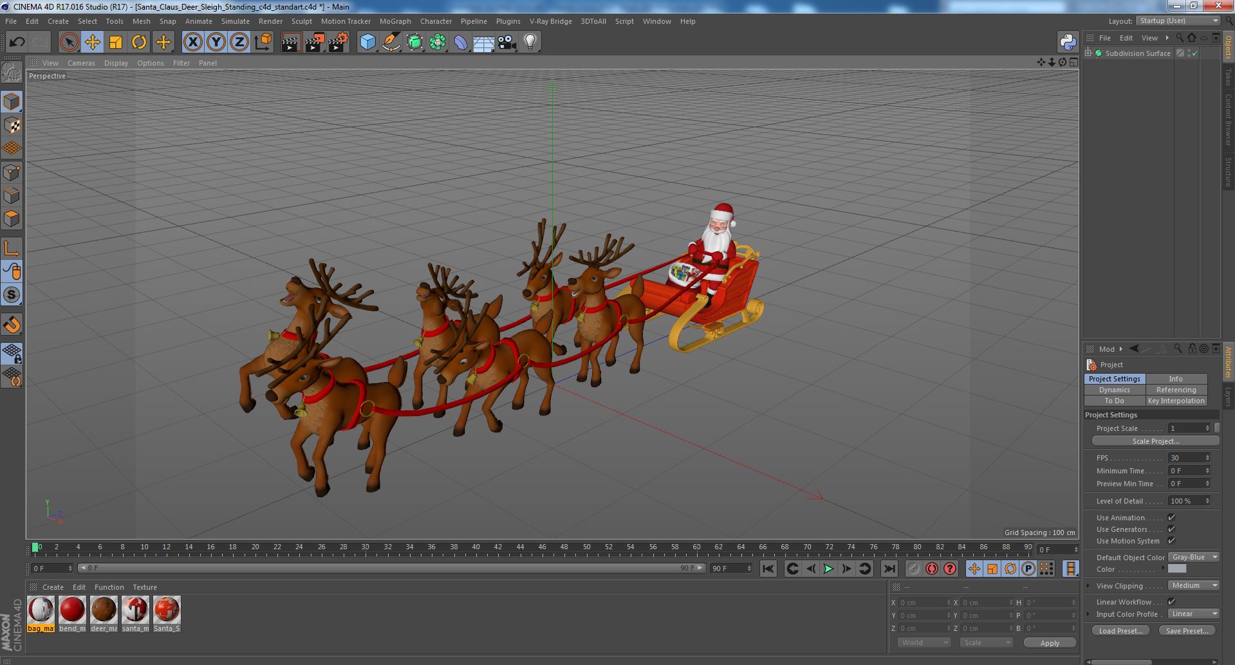Screen dimensions: 1235x665
Task: Play the animation forward
Action: [x=829, y=569]
